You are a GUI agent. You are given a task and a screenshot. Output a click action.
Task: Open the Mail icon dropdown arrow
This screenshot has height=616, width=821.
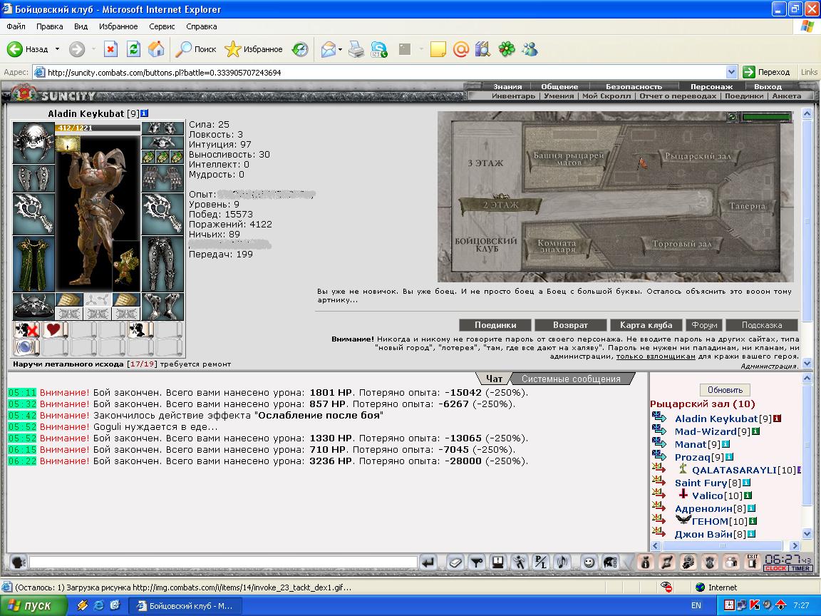(341, 50)
